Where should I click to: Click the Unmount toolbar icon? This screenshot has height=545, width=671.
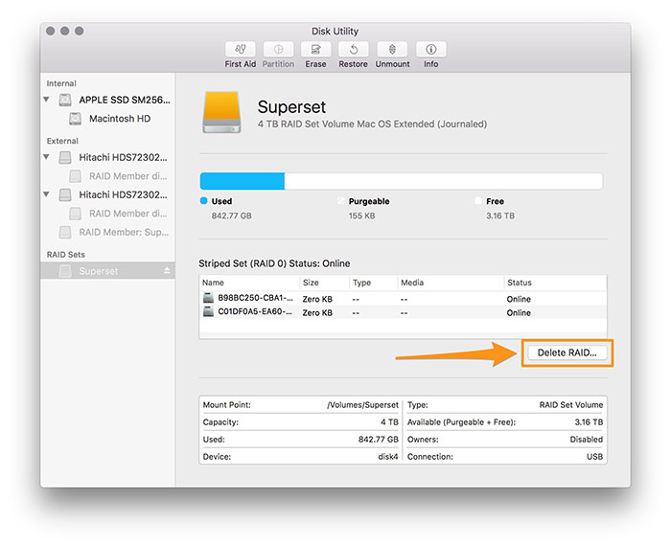click(392, 50)
